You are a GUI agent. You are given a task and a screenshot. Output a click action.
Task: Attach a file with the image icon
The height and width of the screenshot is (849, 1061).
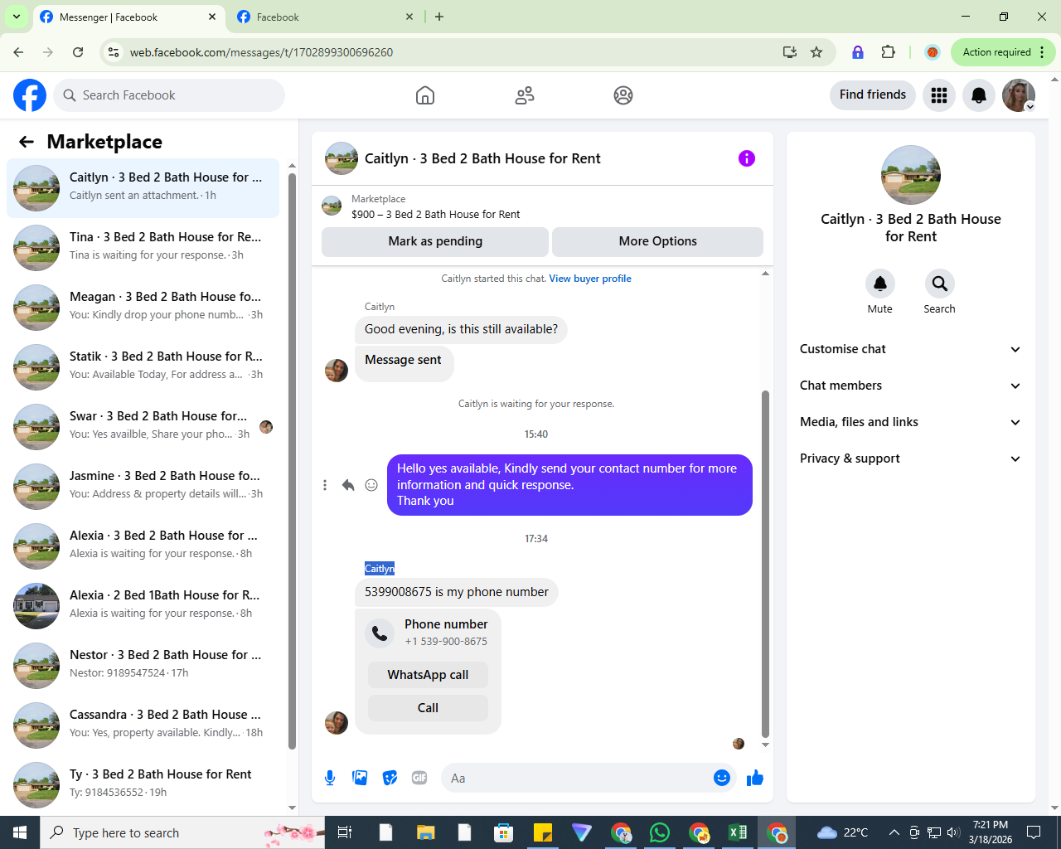pos(360,778)
